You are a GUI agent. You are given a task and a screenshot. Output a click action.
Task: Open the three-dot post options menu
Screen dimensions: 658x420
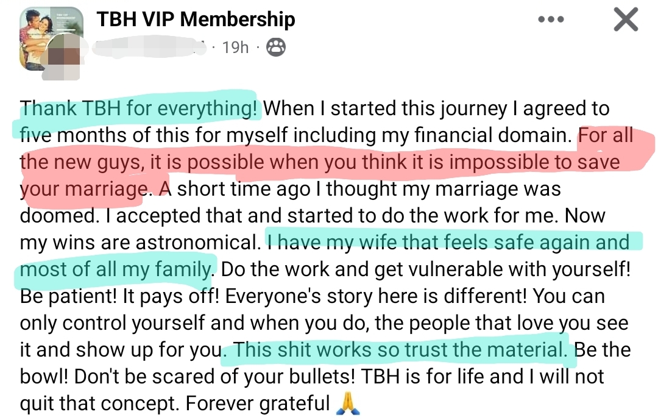551,20
